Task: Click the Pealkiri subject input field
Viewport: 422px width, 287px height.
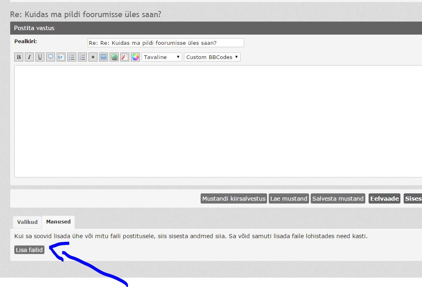Action: [166, 43]
